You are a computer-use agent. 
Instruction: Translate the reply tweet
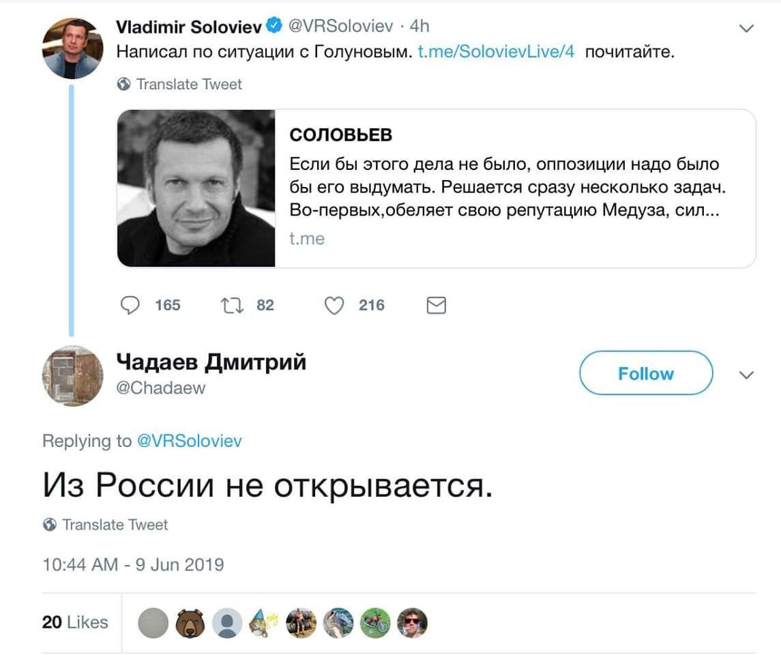click(x=115, y=525)
